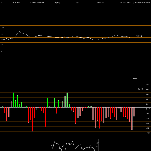Open the mini RSI overview thumbnail chart
151x151 pixels.
(x=75, y=145)
